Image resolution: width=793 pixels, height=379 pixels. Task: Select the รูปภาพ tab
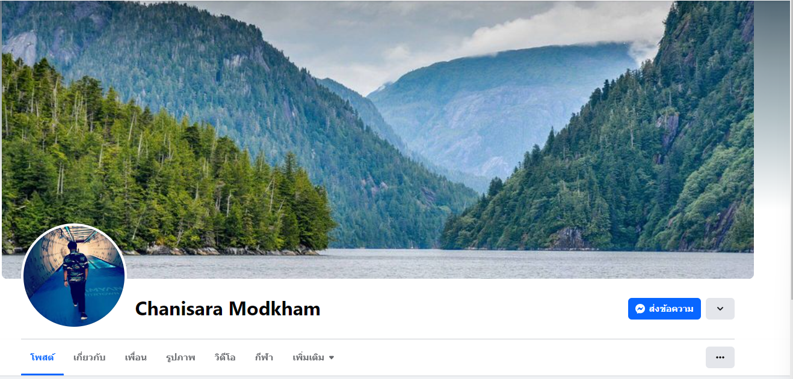[x=181, y=357]
